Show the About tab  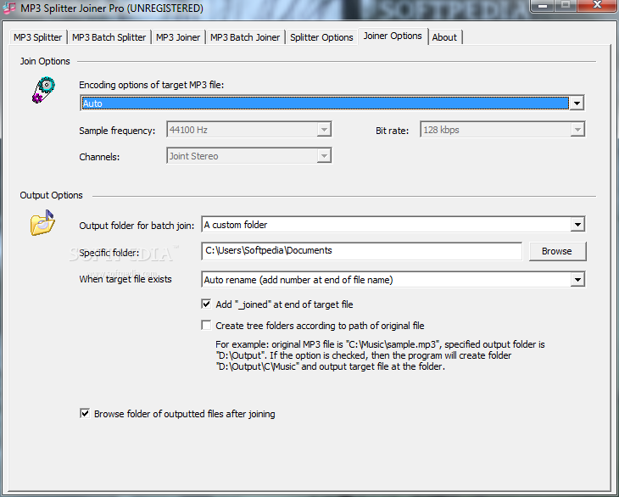[x=444, y=37]
